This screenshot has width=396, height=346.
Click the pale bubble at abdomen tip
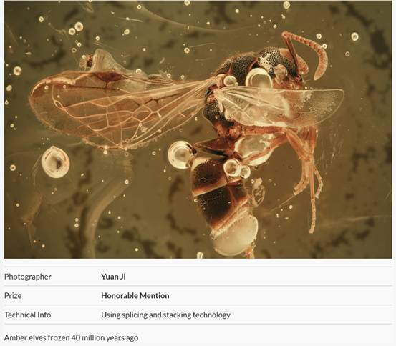(x=233, y=237)
